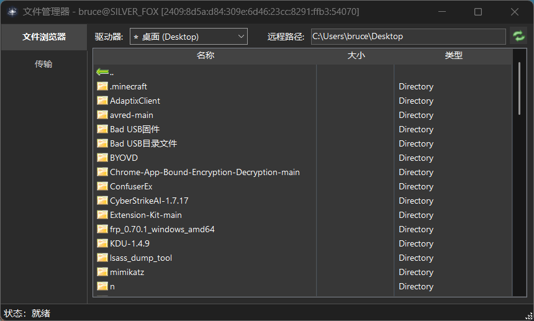Click the 'n' folder icon
The height and width of the screenshot is (321, 534).
coord(102,286)
